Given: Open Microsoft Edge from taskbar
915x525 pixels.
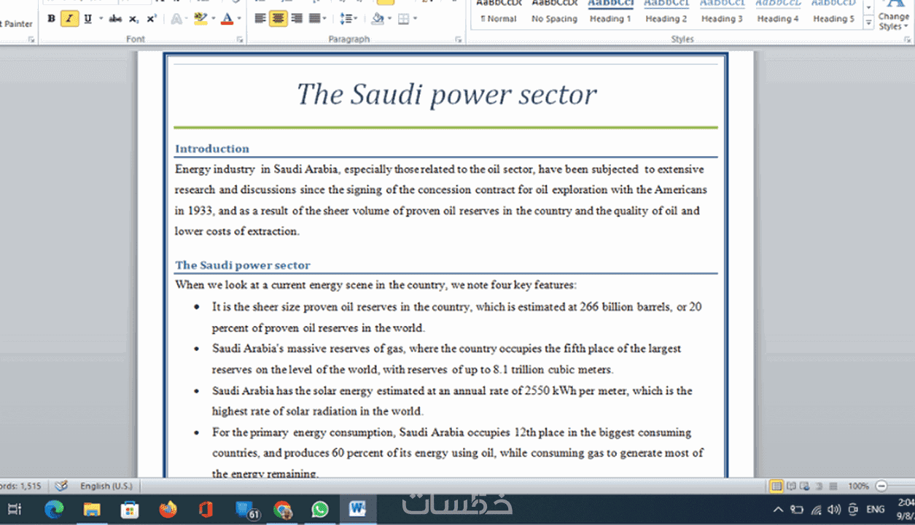Looking at the screenshot, I should click(x=54, y=509).
